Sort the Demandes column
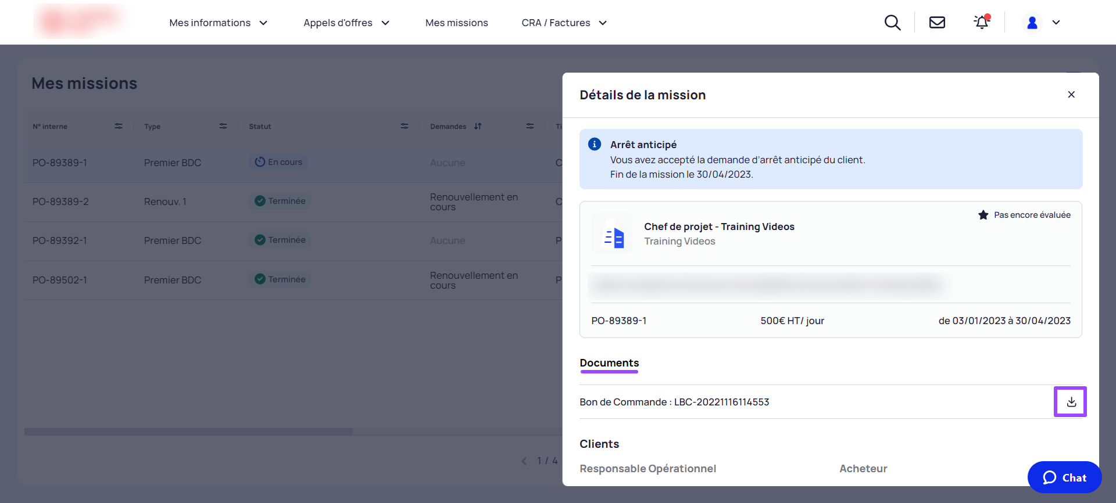The width and height of the screenshot is (1116, 503). coord(478,126)
